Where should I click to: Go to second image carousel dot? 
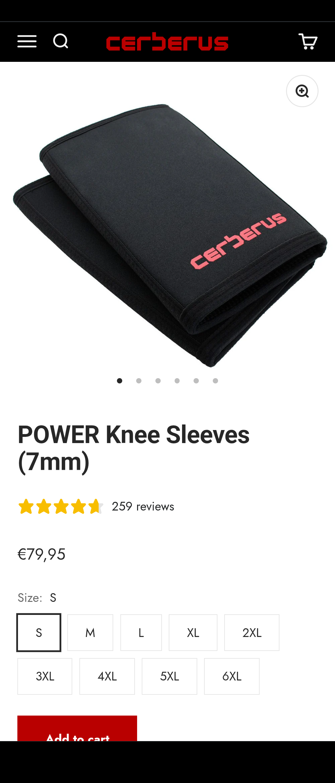pos(139,381)
